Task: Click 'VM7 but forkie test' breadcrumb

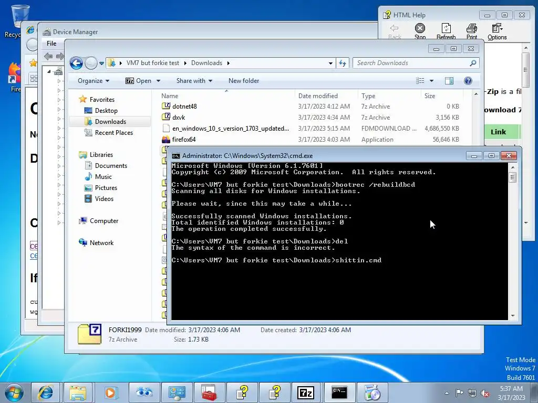Action: tap(153, 63)
